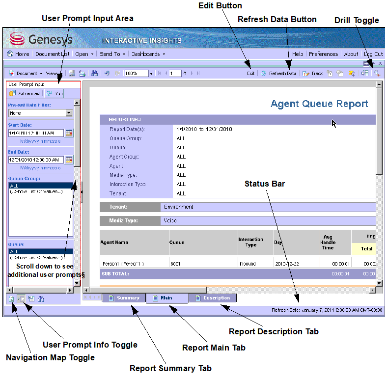Open the End Date calendar picker

(x=69, y=160)
